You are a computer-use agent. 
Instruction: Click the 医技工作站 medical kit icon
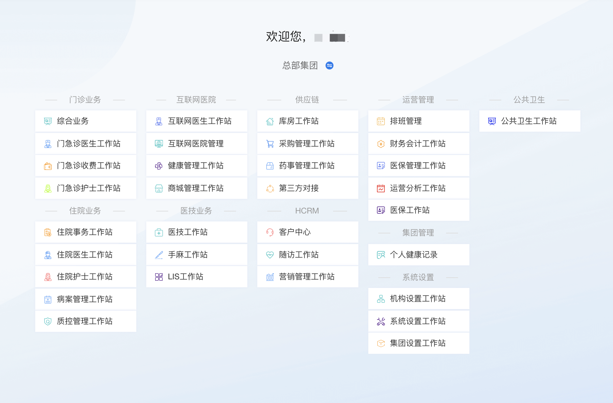pos(159,232)
